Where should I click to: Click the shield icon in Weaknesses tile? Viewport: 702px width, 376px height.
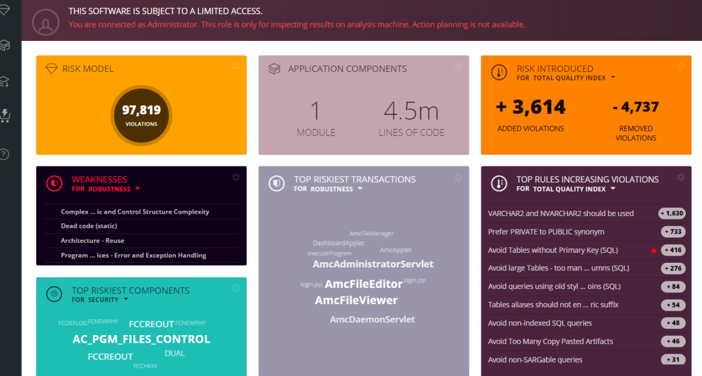point(54,183)
